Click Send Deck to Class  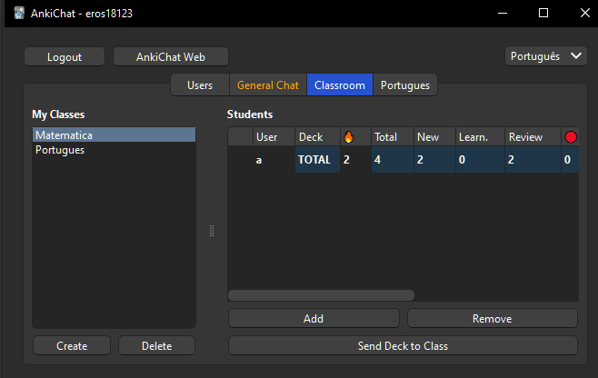tap(403, 345)
